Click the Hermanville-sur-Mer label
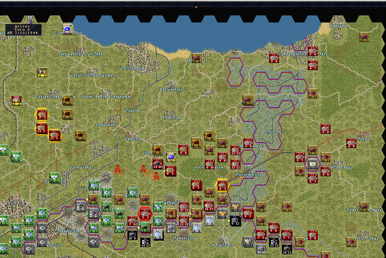The image size is (386, 258). (81, 54)
